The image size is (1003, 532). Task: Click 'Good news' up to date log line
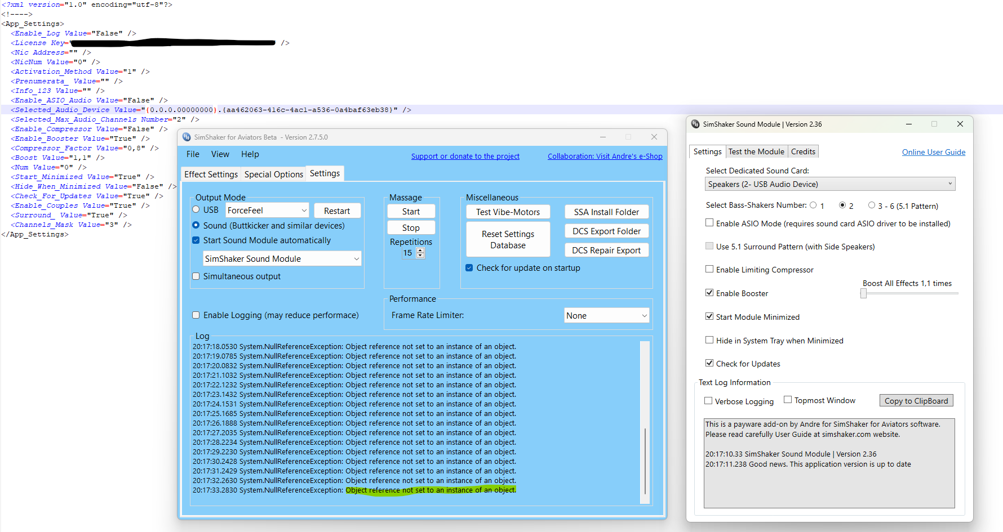click(x=808, y=464)
